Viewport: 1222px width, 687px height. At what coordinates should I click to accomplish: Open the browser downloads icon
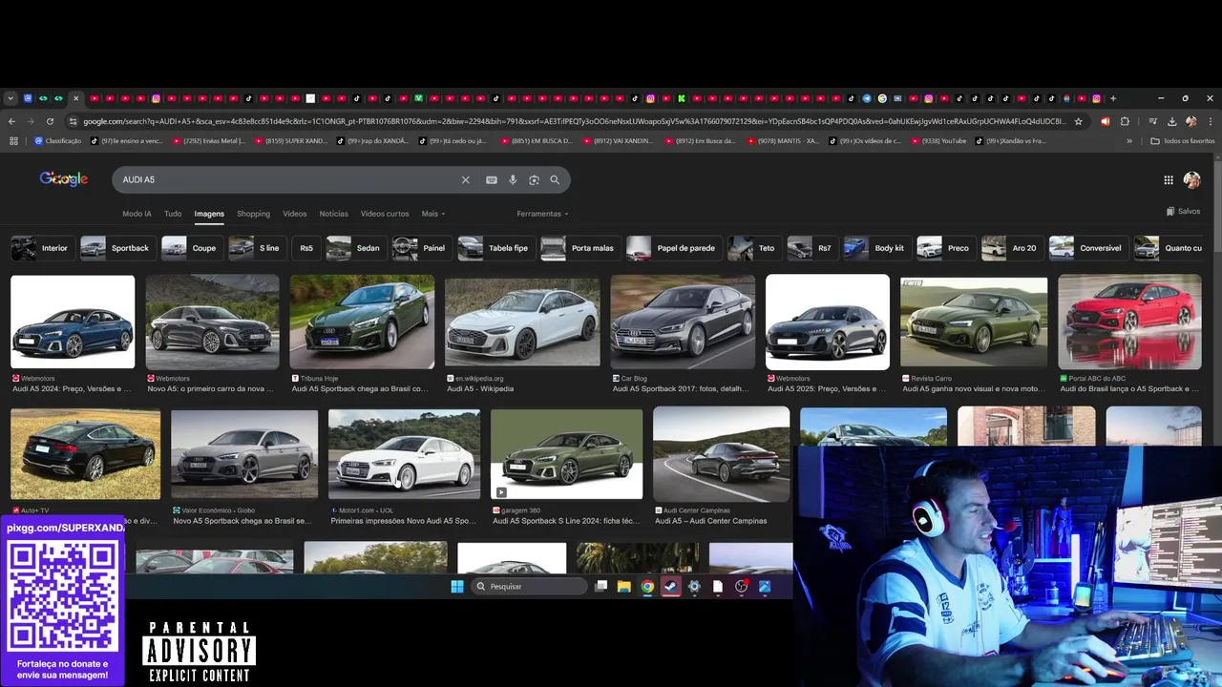(x=1172, y=121)
